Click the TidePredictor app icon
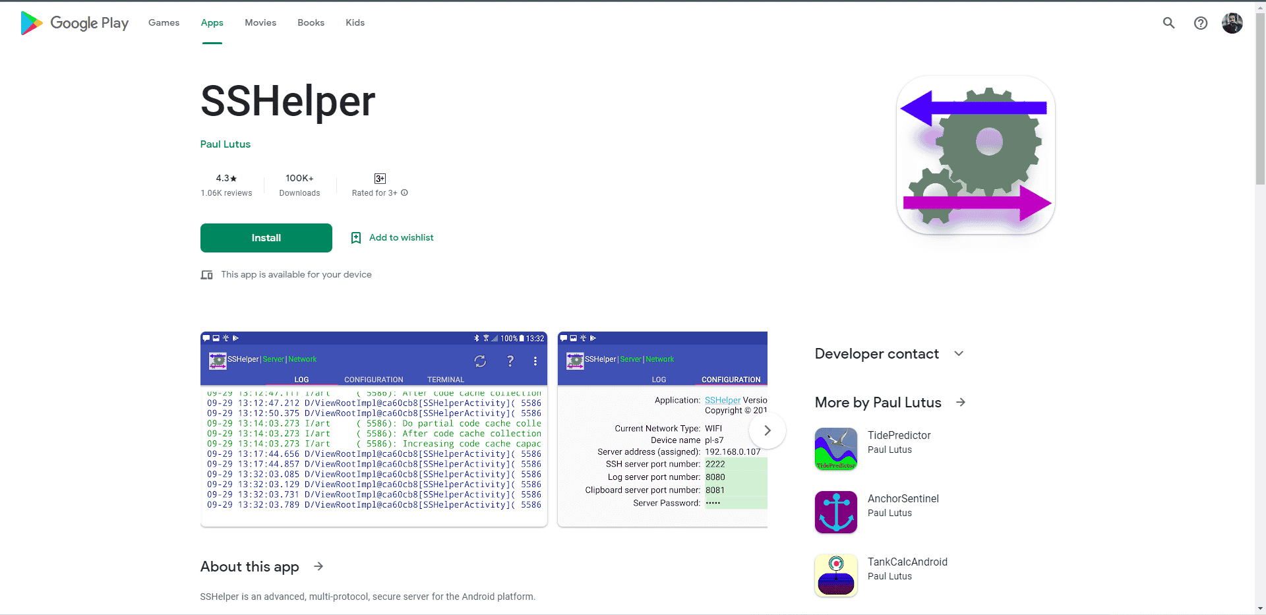1266x615 pixels. (x=836, y=449)
